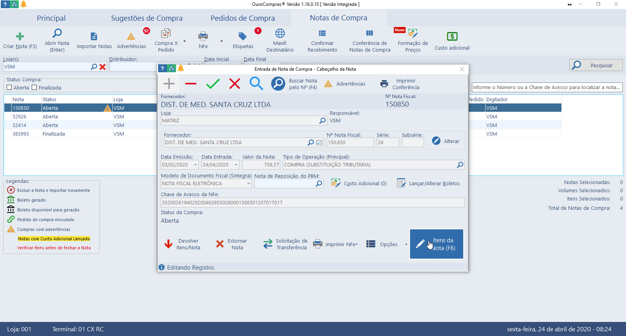Image resolution: width=626 pixels, height=336 pixels.
Task: Click the red X cancel icon in dialog toolbar
Action: [235, 84]
